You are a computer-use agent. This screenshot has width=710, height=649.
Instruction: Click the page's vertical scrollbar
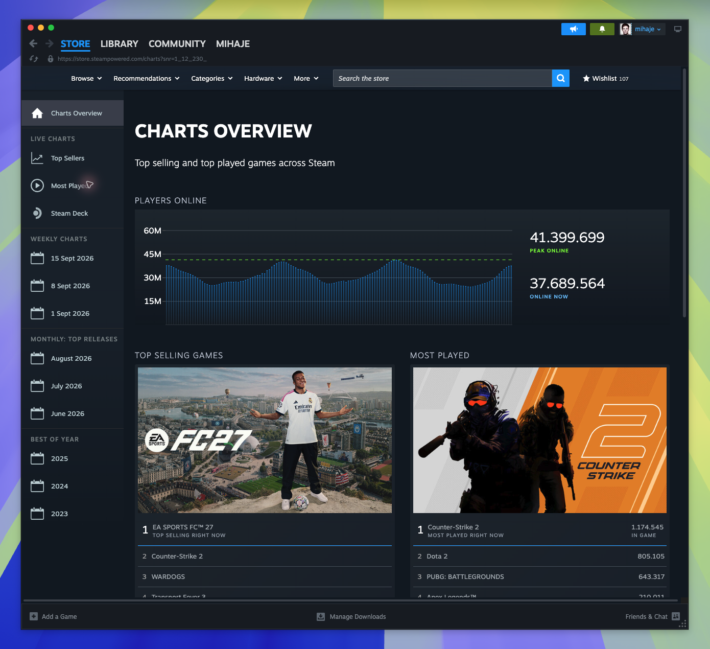click(x=684, y=193)
